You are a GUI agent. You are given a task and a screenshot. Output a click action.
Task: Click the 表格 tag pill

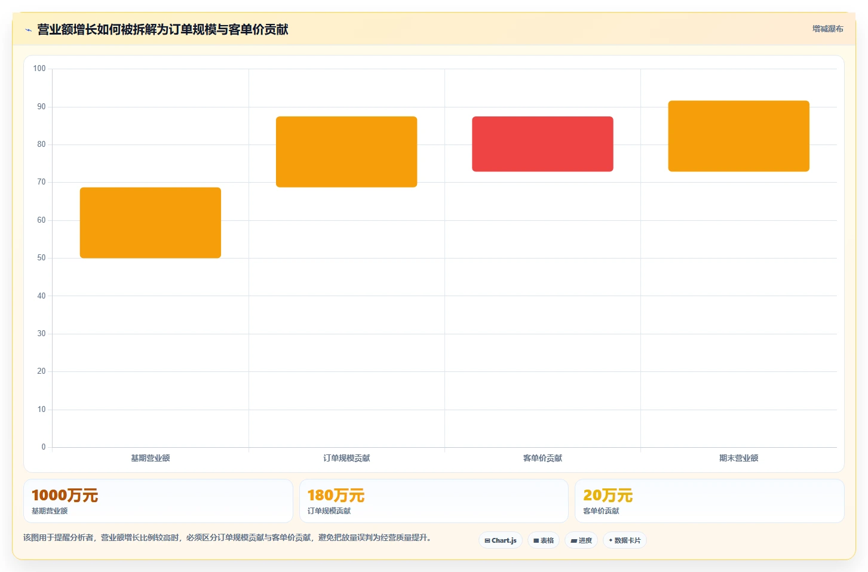[544, 540]
